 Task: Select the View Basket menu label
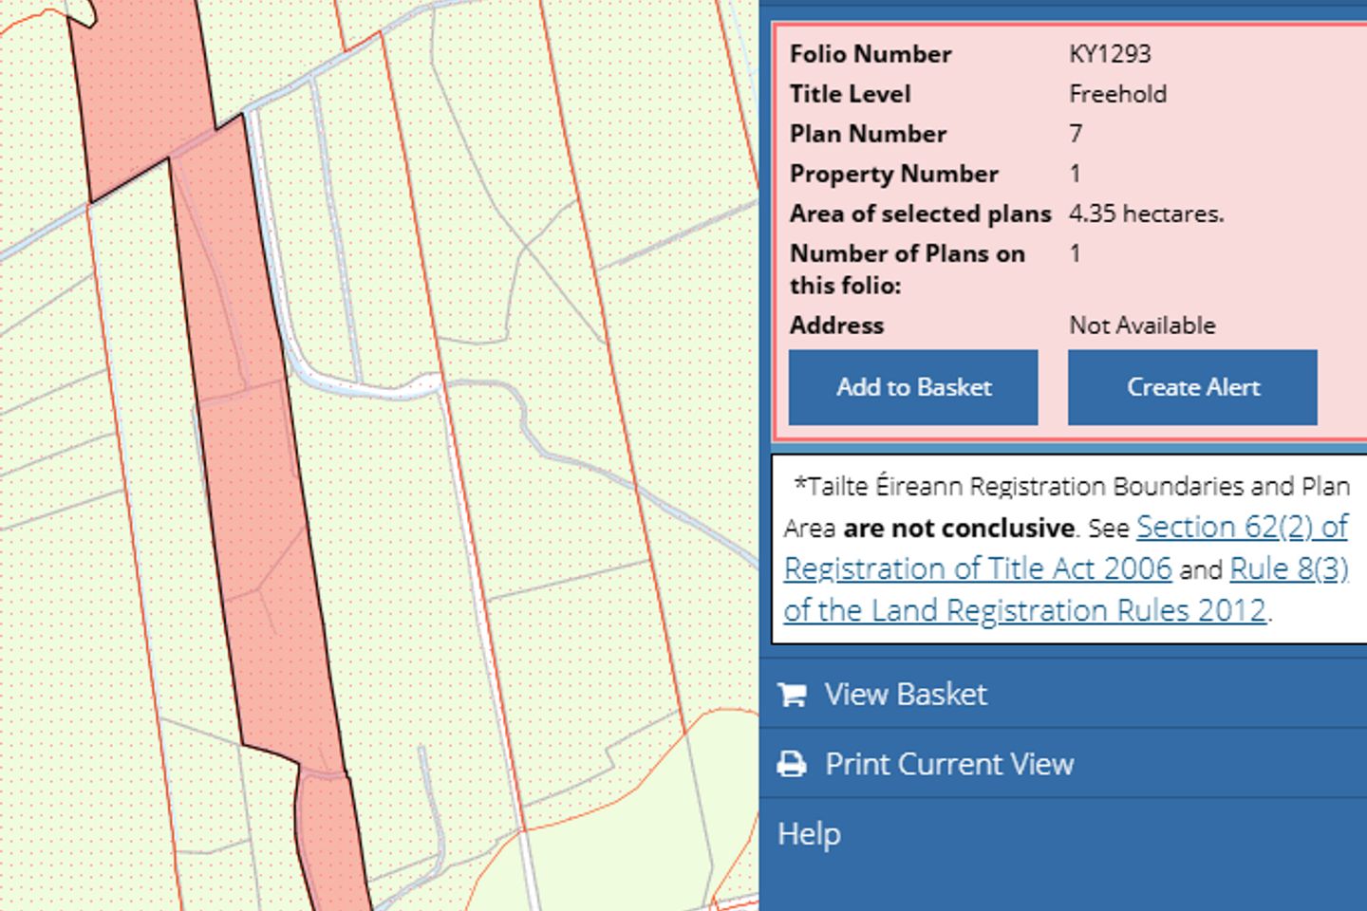click(x=905, y=695)
